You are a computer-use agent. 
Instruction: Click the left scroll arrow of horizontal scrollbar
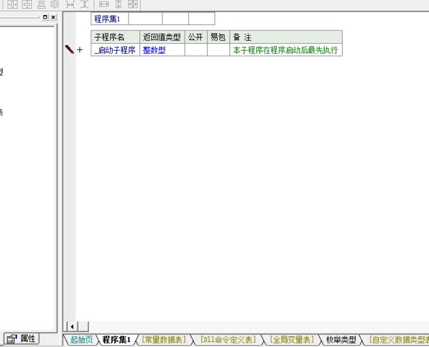(x=72, y=327)
